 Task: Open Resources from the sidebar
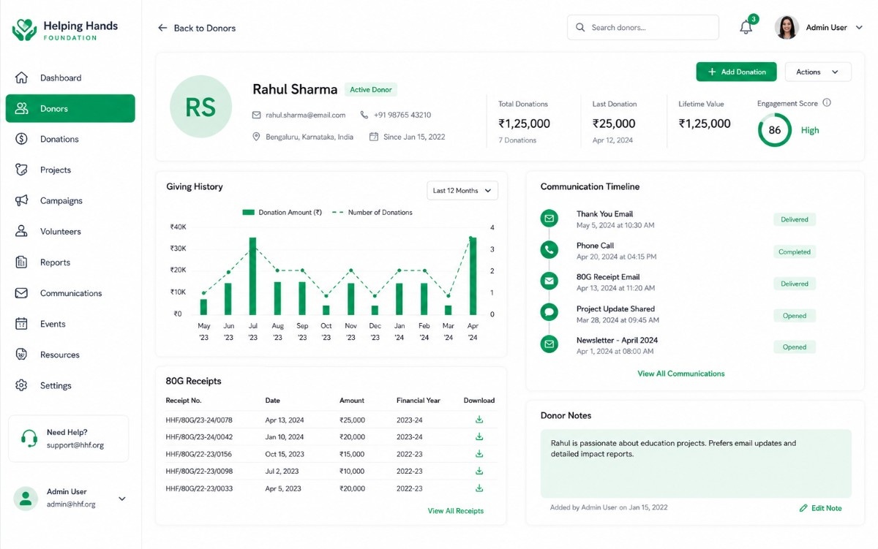pos(70,355)
